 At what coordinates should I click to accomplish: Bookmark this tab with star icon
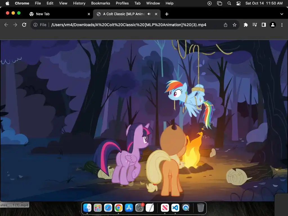[x=234, y=25]
